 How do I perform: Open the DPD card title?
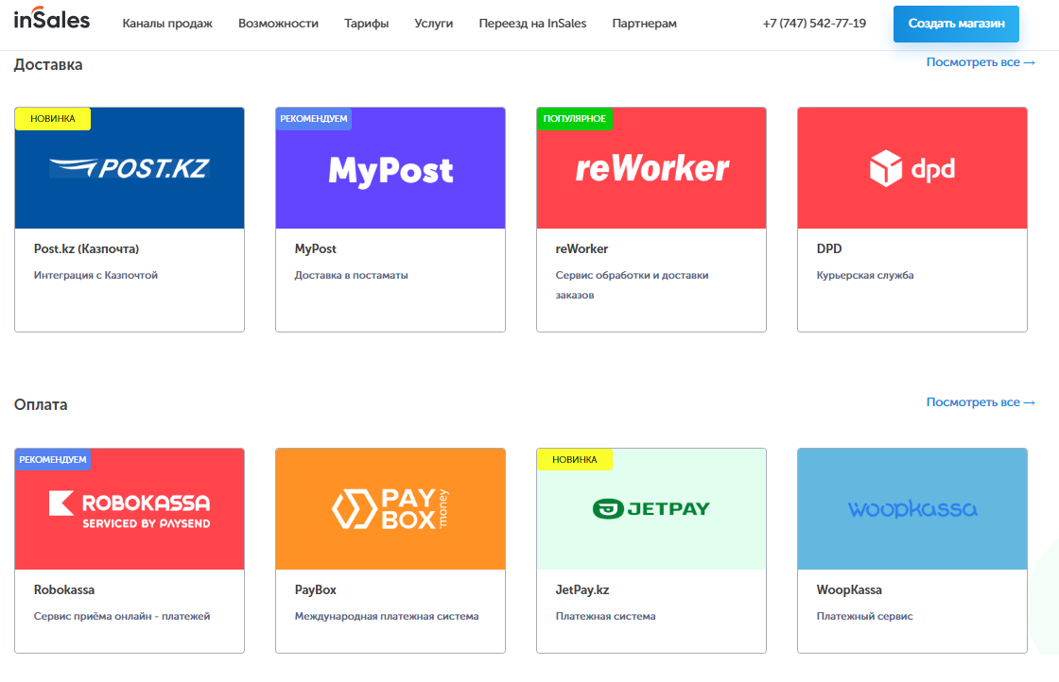(x=829, y=249)
